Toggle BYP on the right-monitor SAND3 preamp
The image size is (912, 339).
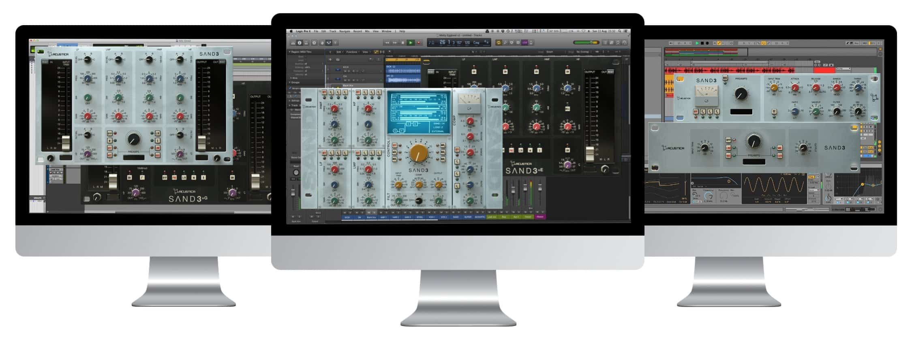click(x=728, y=140)
